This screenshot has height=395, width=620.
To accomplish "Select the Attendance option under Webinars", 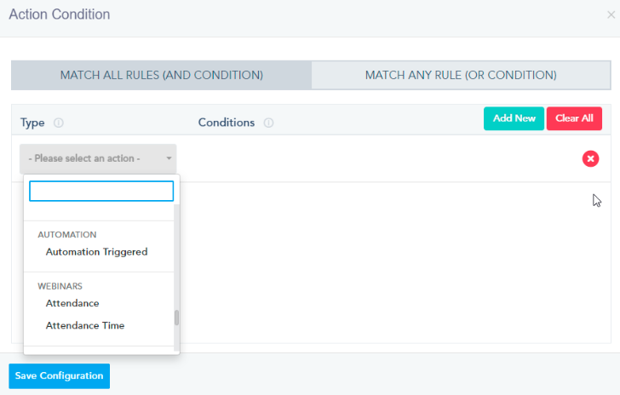I will click(x=72, y=303).
